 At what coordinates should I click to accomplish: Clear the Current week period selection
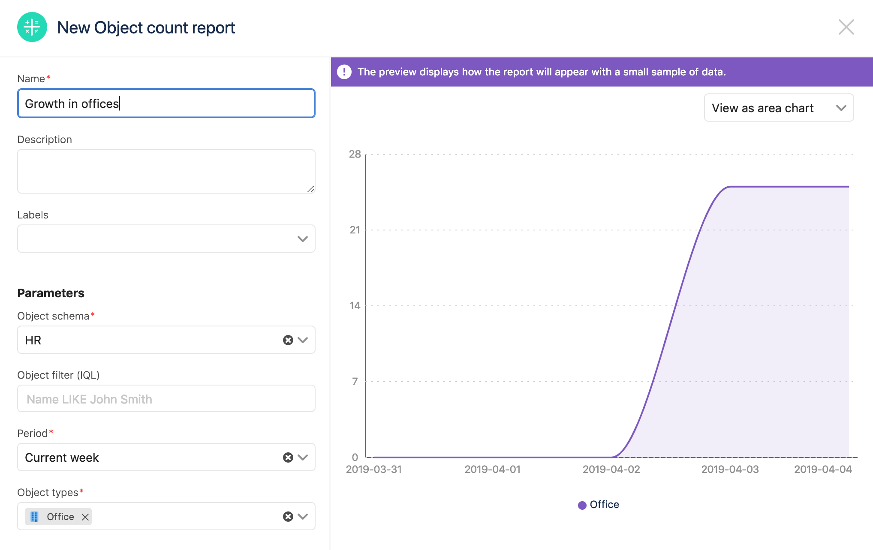(288, 457)
